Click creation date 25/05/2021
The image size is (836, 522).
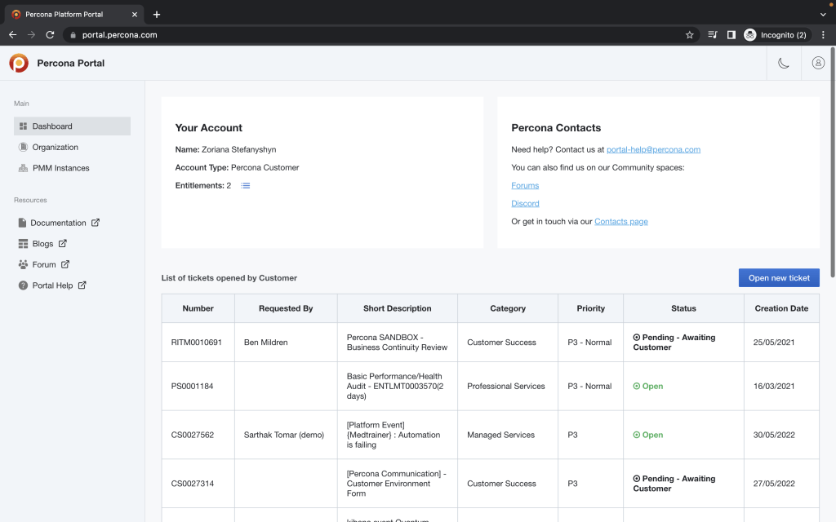[774, 343]
